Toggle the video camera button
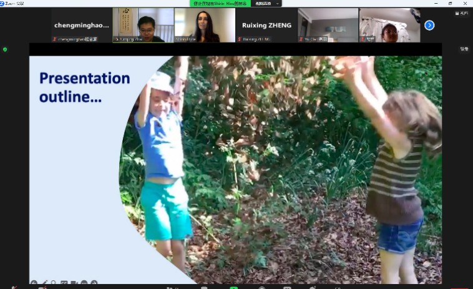The height and width of the screenshot is (289, 473). point(42,287)
